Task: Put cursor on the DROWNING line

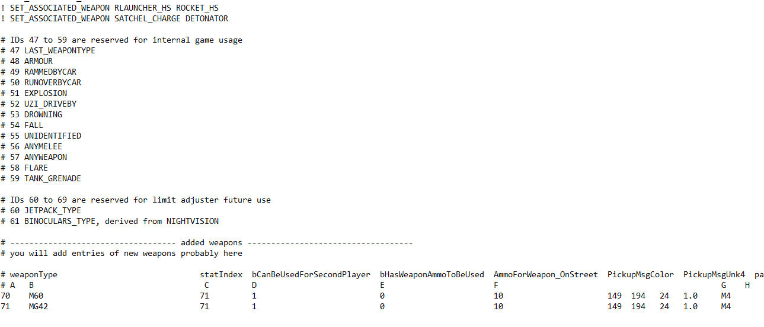Action: pyautogui.click(x=43, y=115)
